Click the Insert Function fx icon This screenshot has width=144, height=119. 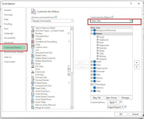click(33, 91)
